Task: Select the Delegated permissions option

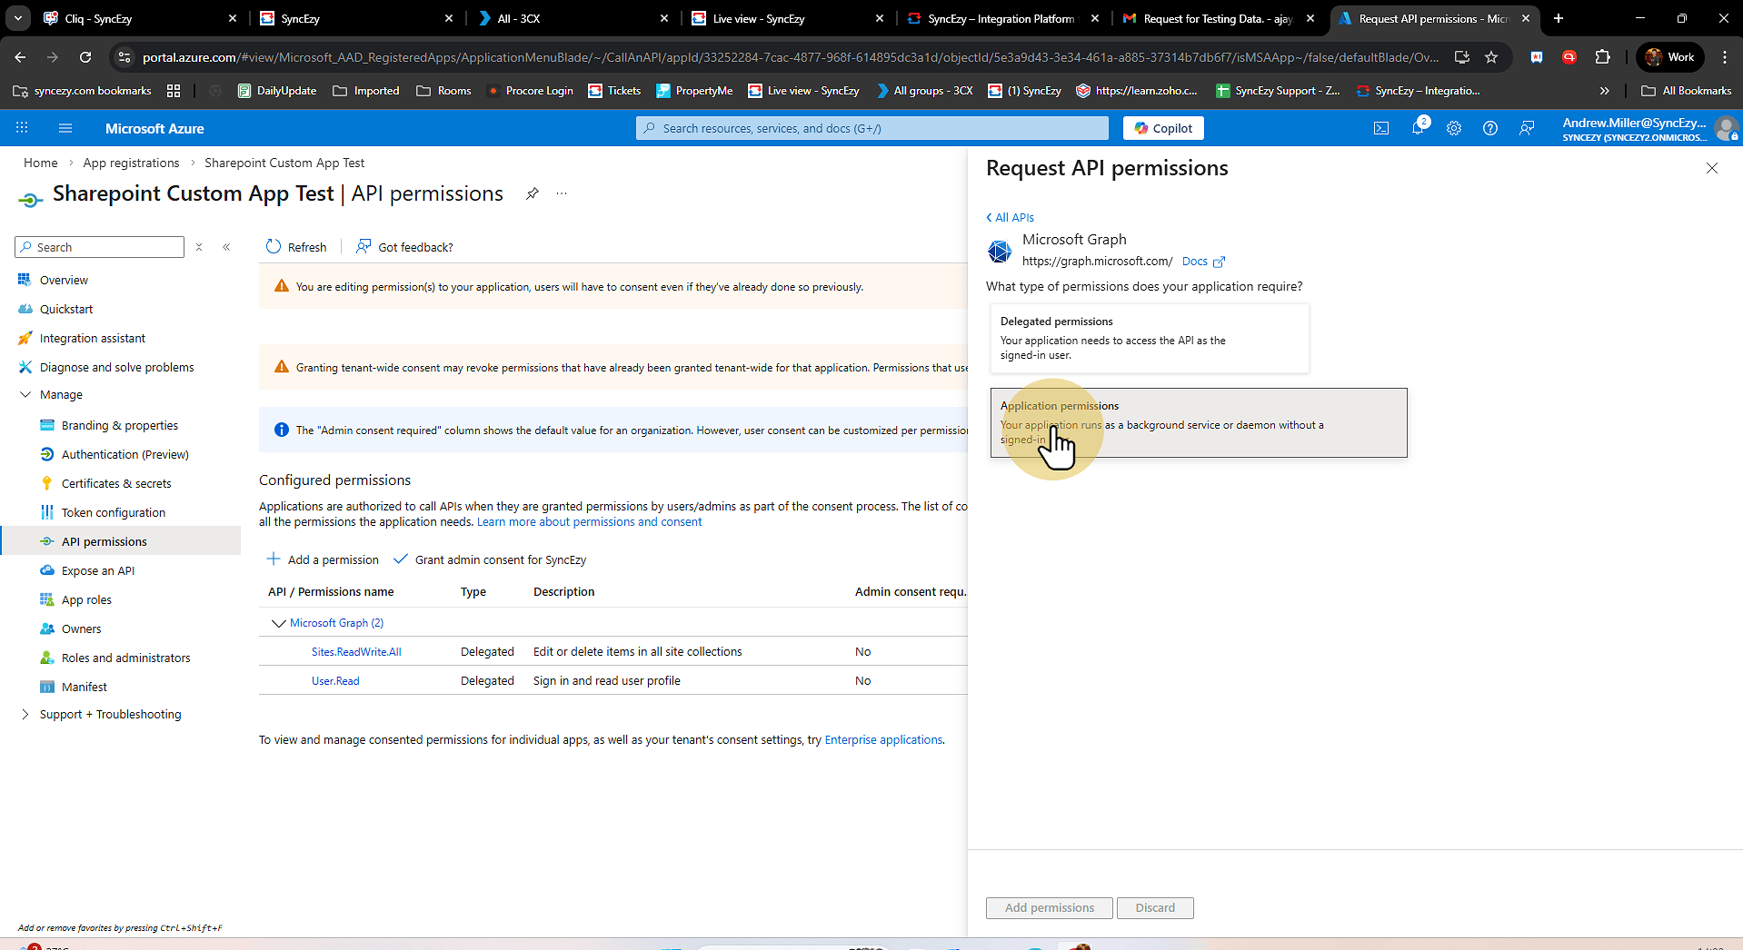Action: [x=1149, y=338]
